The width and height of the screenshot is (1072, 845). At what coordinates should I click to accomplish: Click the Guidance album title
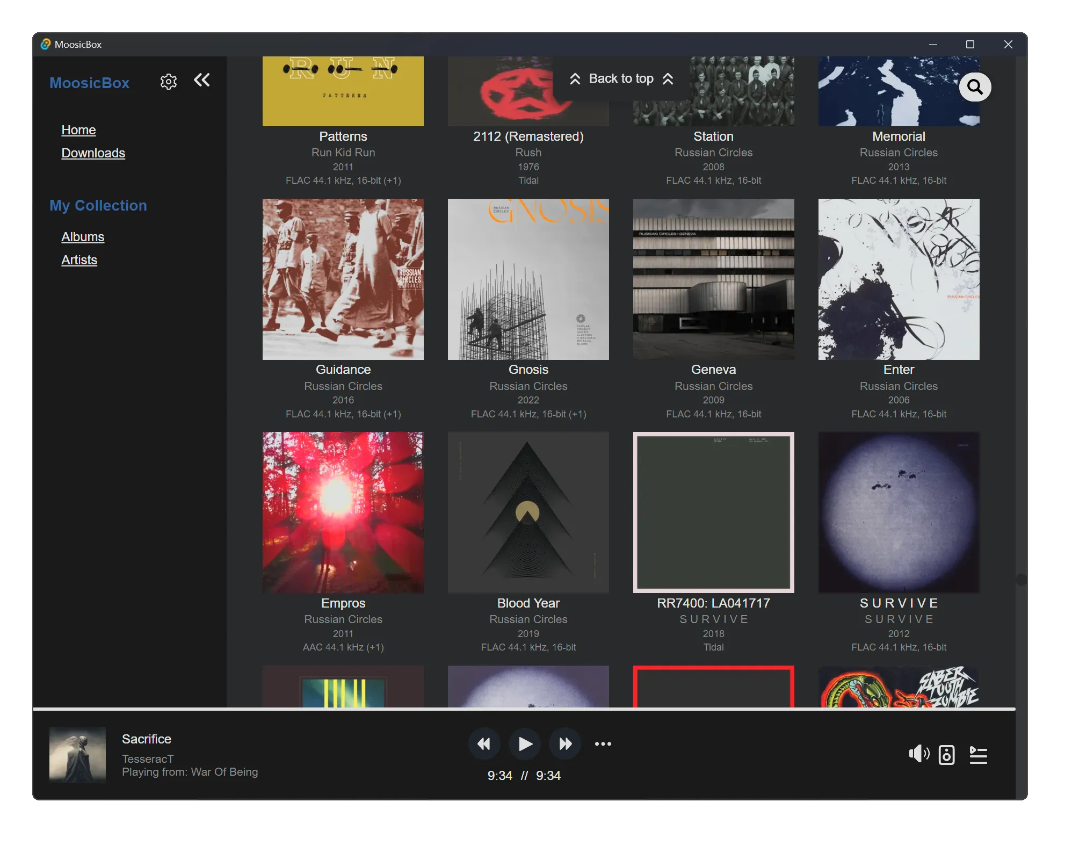point(343,370)
